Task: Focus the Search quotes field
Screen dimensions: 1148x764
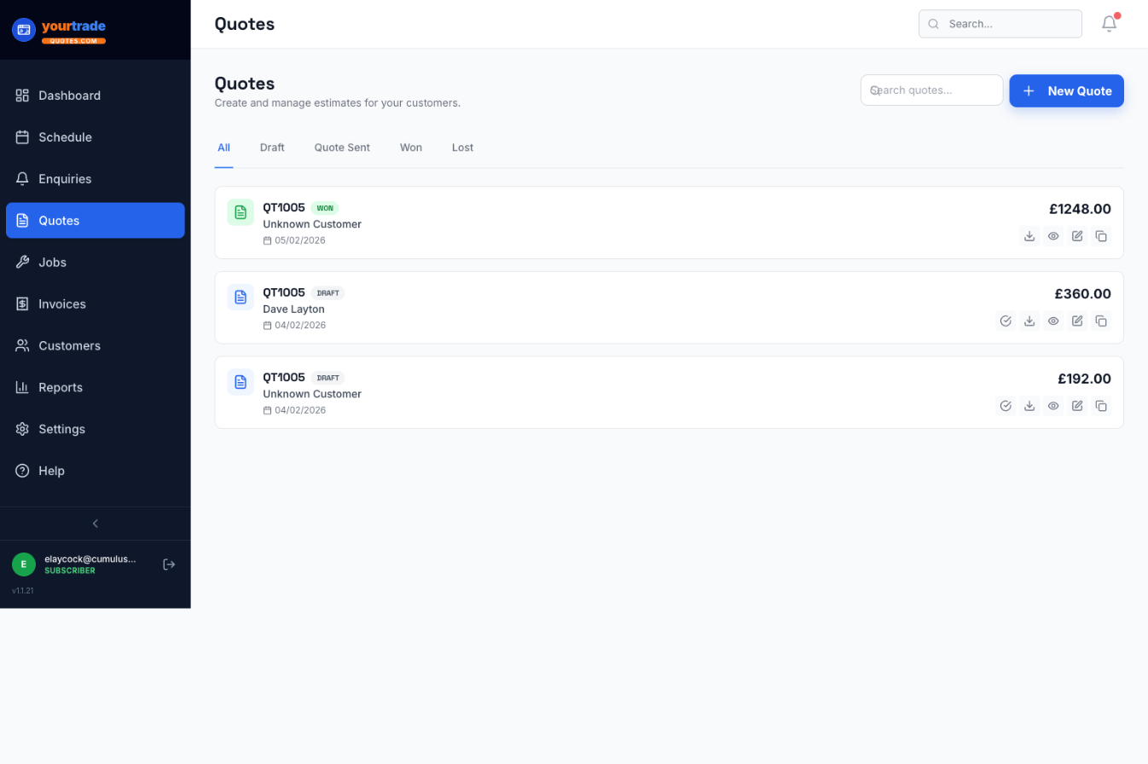Action: coord(931,90)
